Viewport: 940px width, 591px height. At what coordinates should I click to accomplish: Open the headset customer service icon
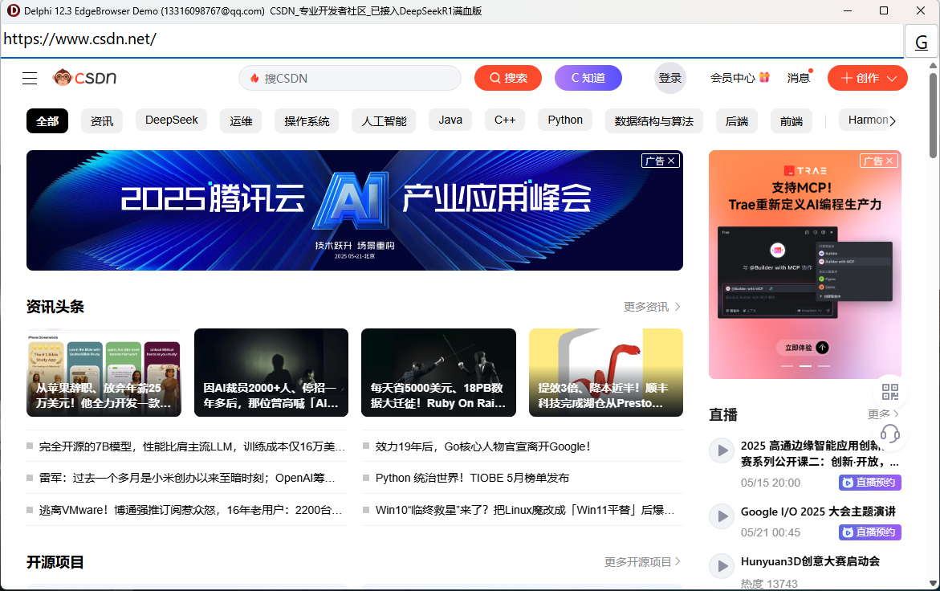click(x=890, y=434)
